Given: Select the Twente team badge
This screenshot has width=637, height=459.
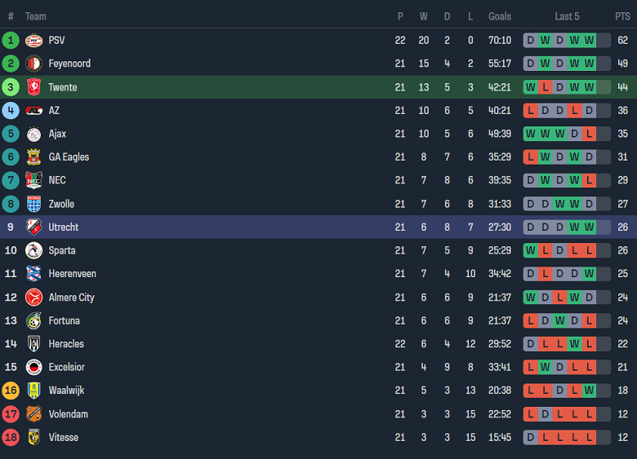Looking at the screenshot, I should [33, 87].
